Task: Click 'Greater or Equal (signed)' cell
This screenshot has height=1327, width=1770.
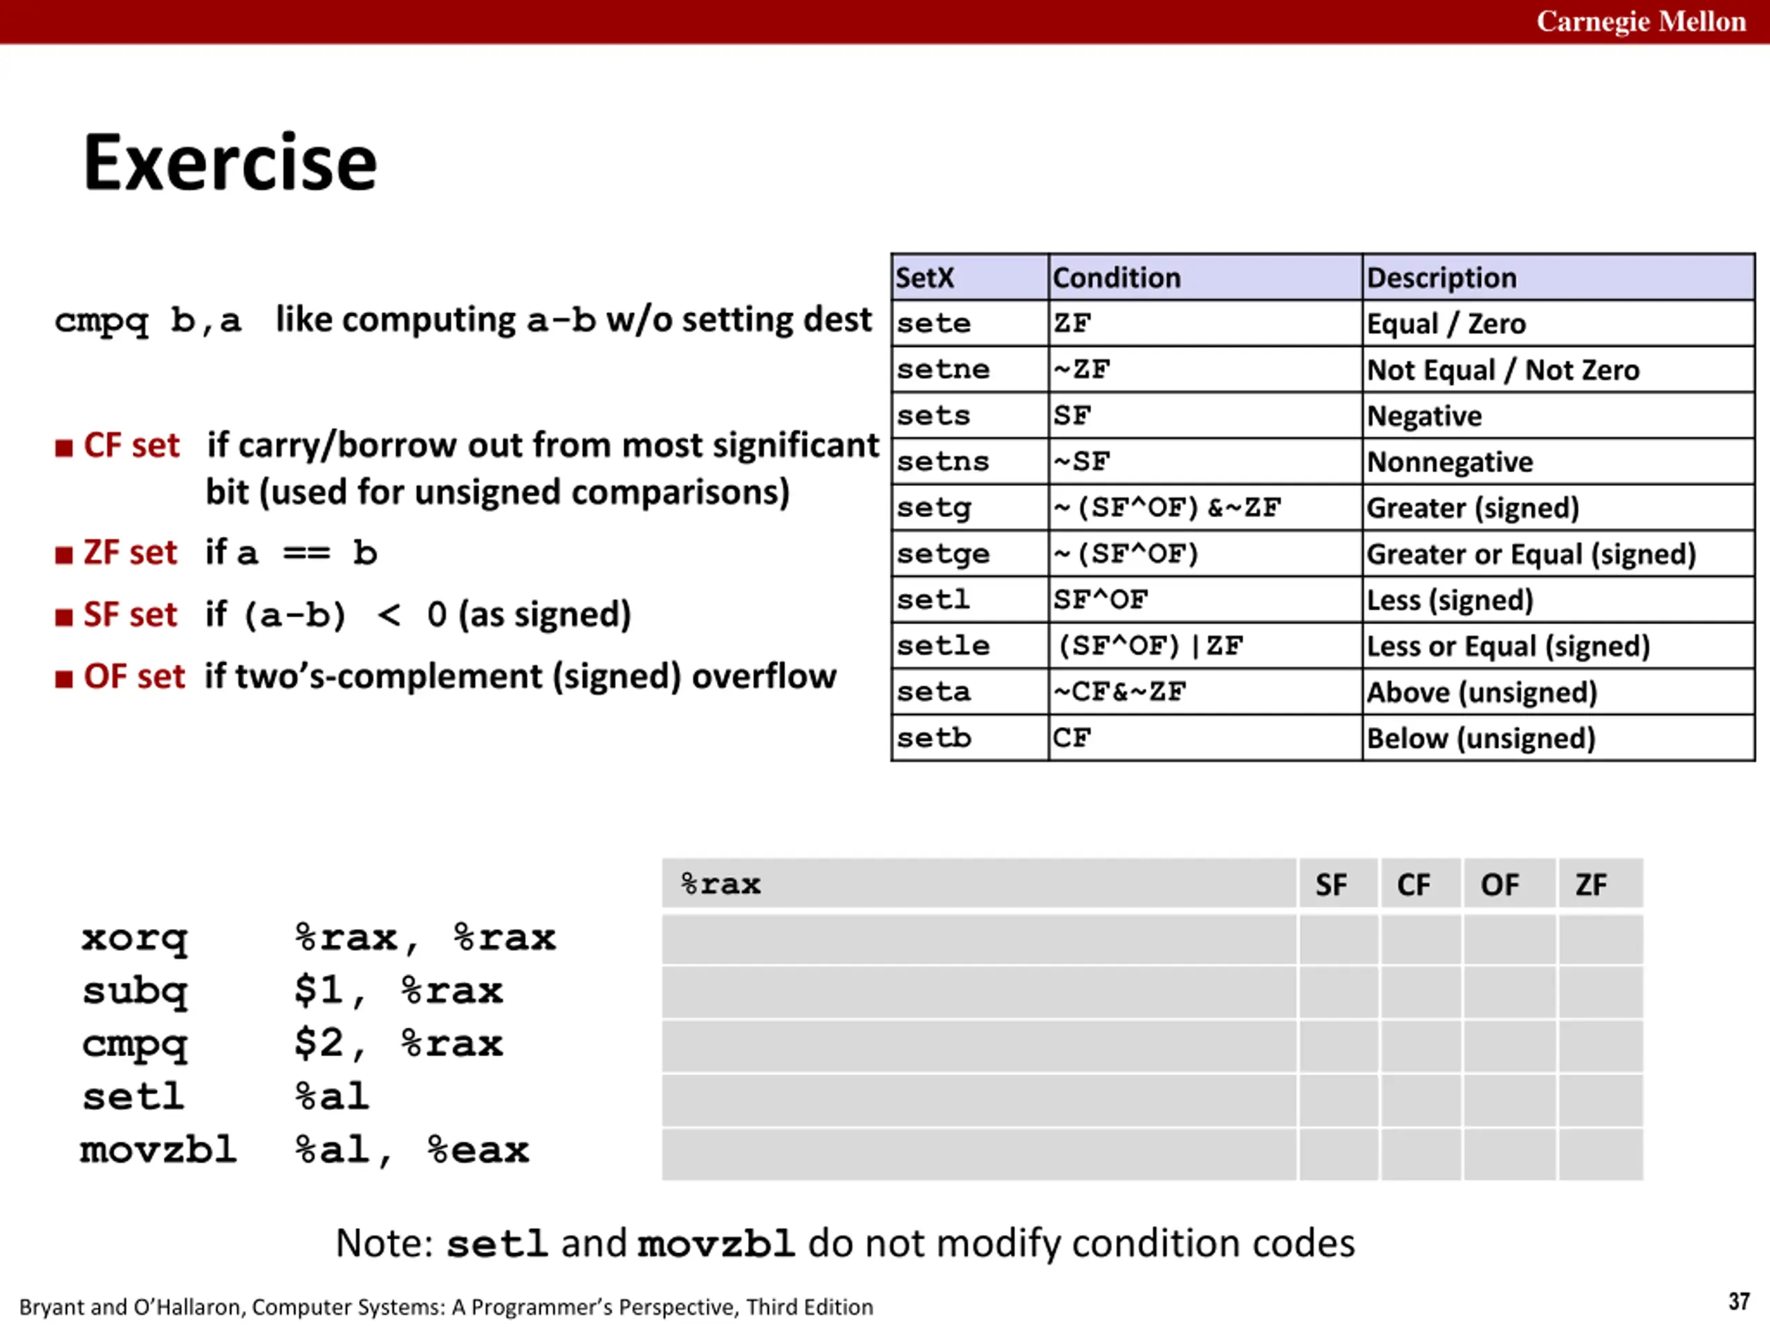Action: coord(1558,554)
